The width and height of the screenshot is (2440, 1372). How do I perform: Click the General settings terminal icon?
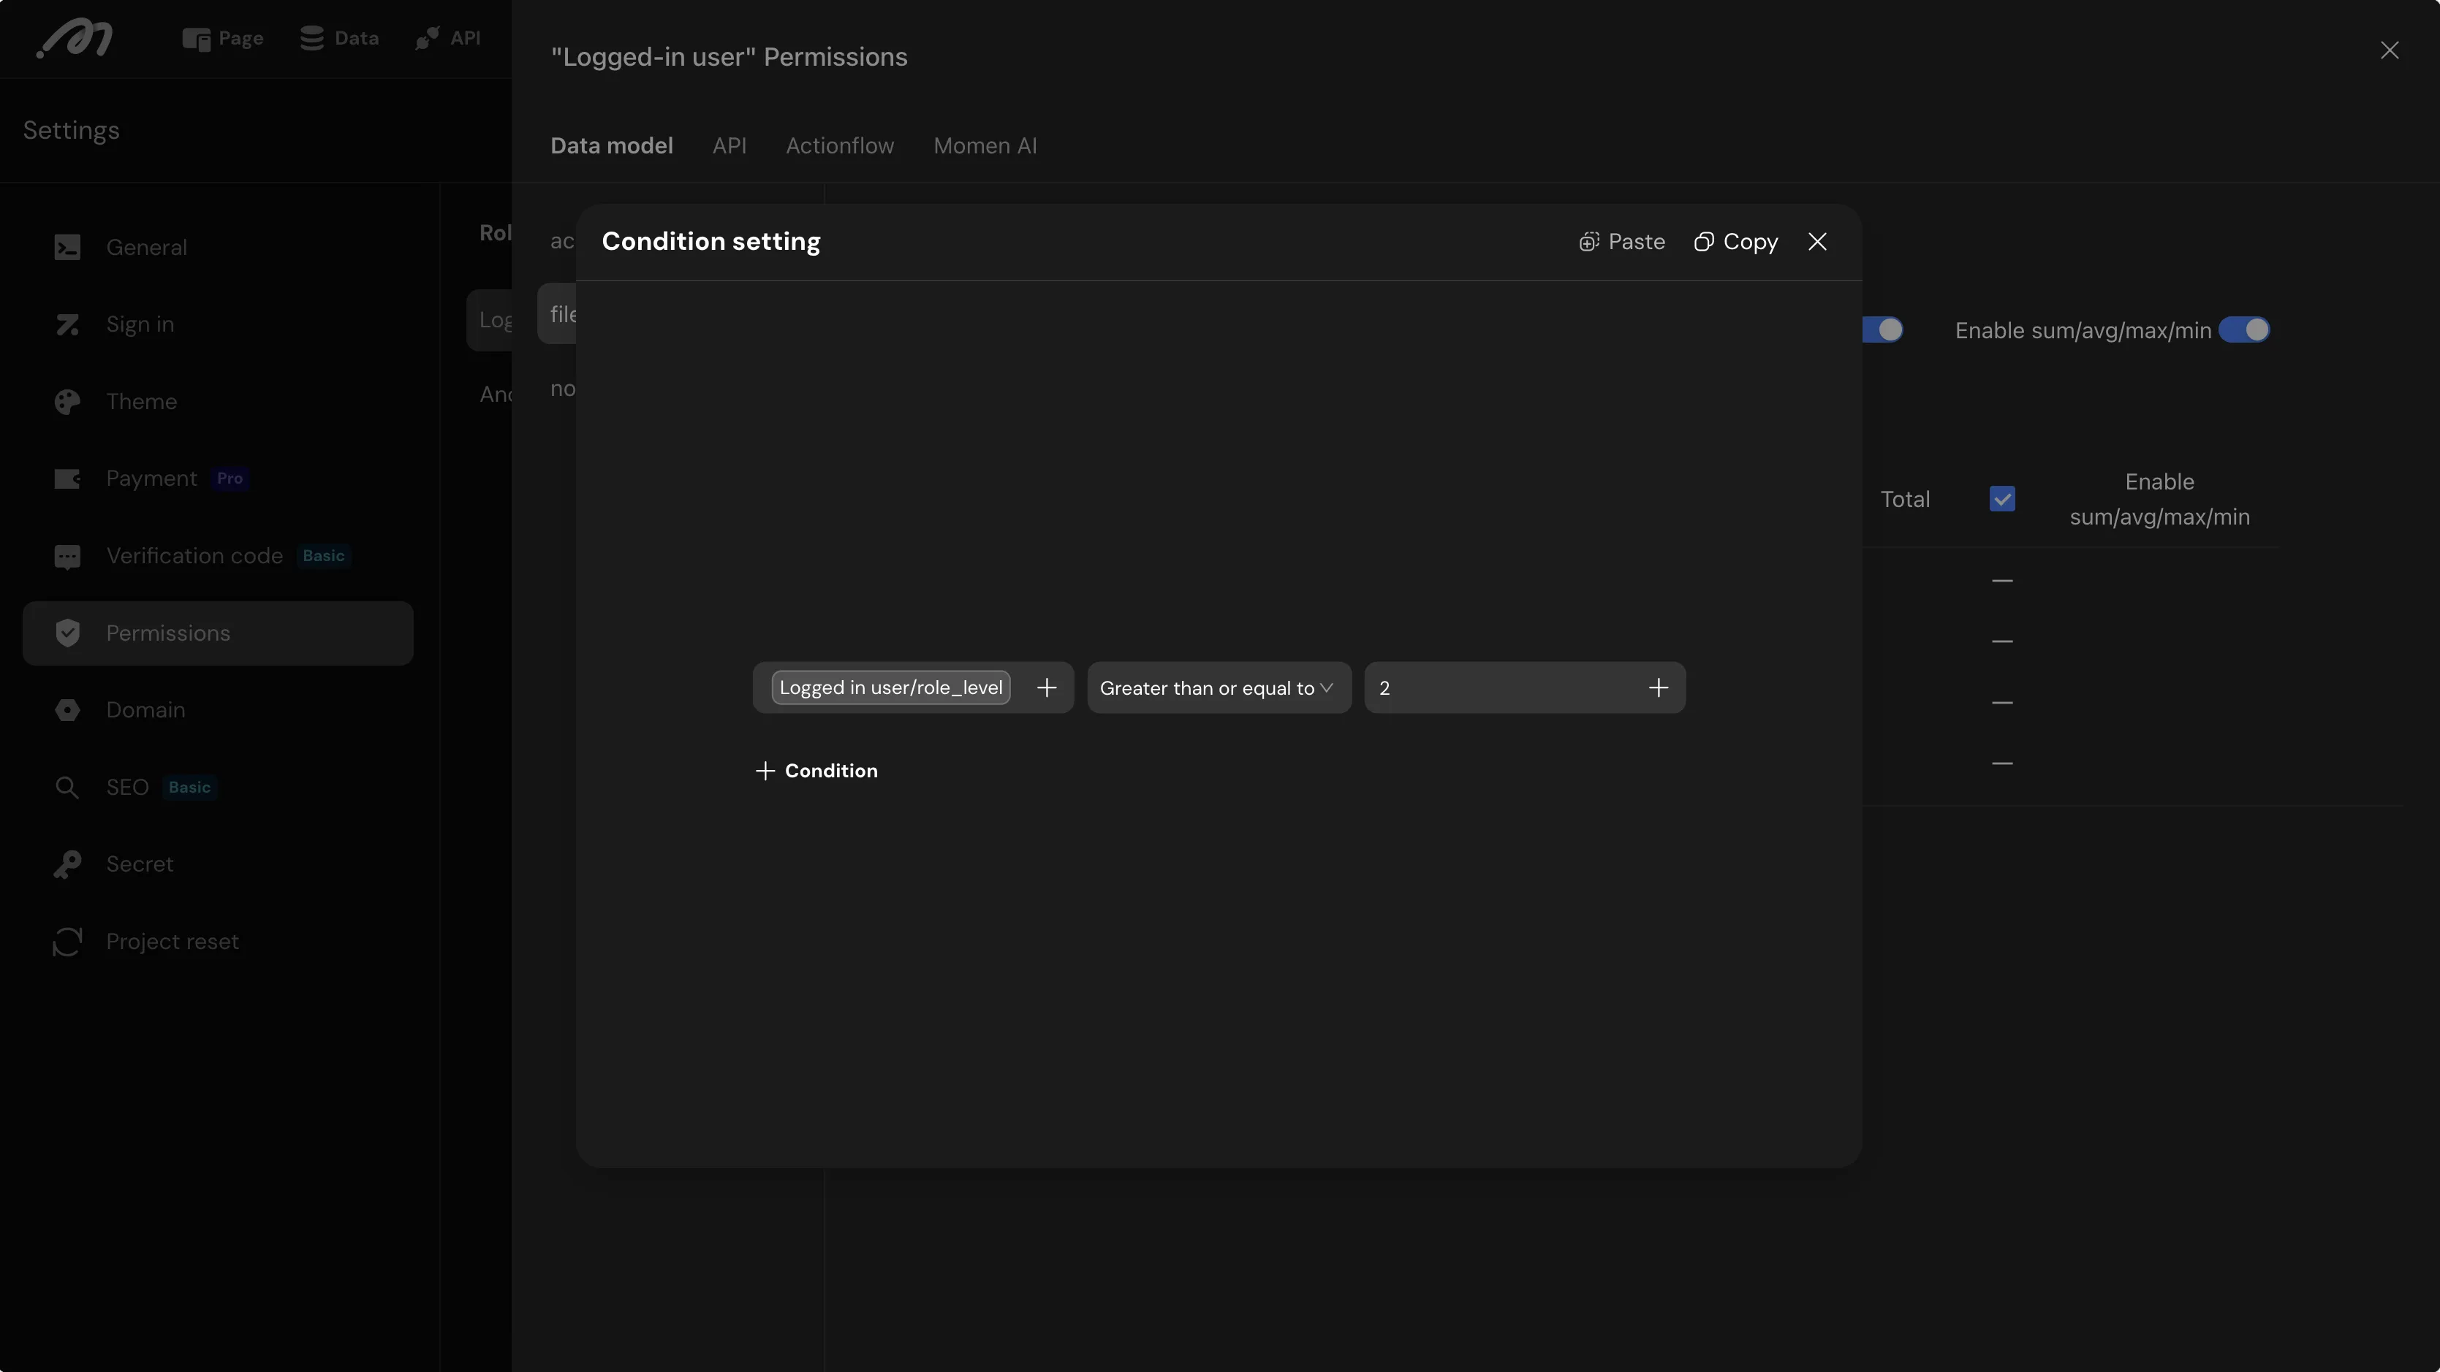[67, 248]
